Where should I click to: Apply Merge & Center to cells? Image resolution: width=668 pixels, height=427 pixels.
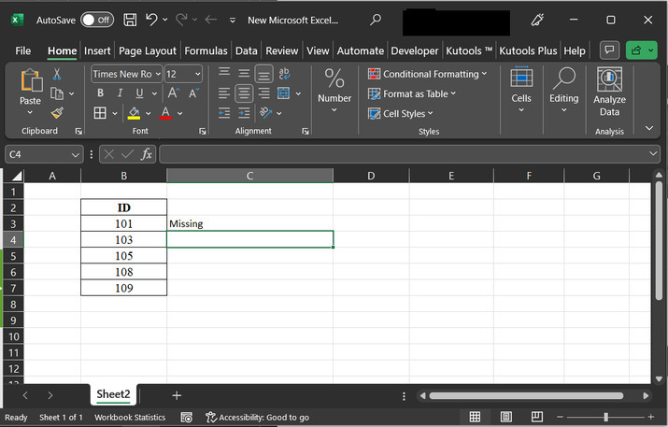(x=283, y=93)
